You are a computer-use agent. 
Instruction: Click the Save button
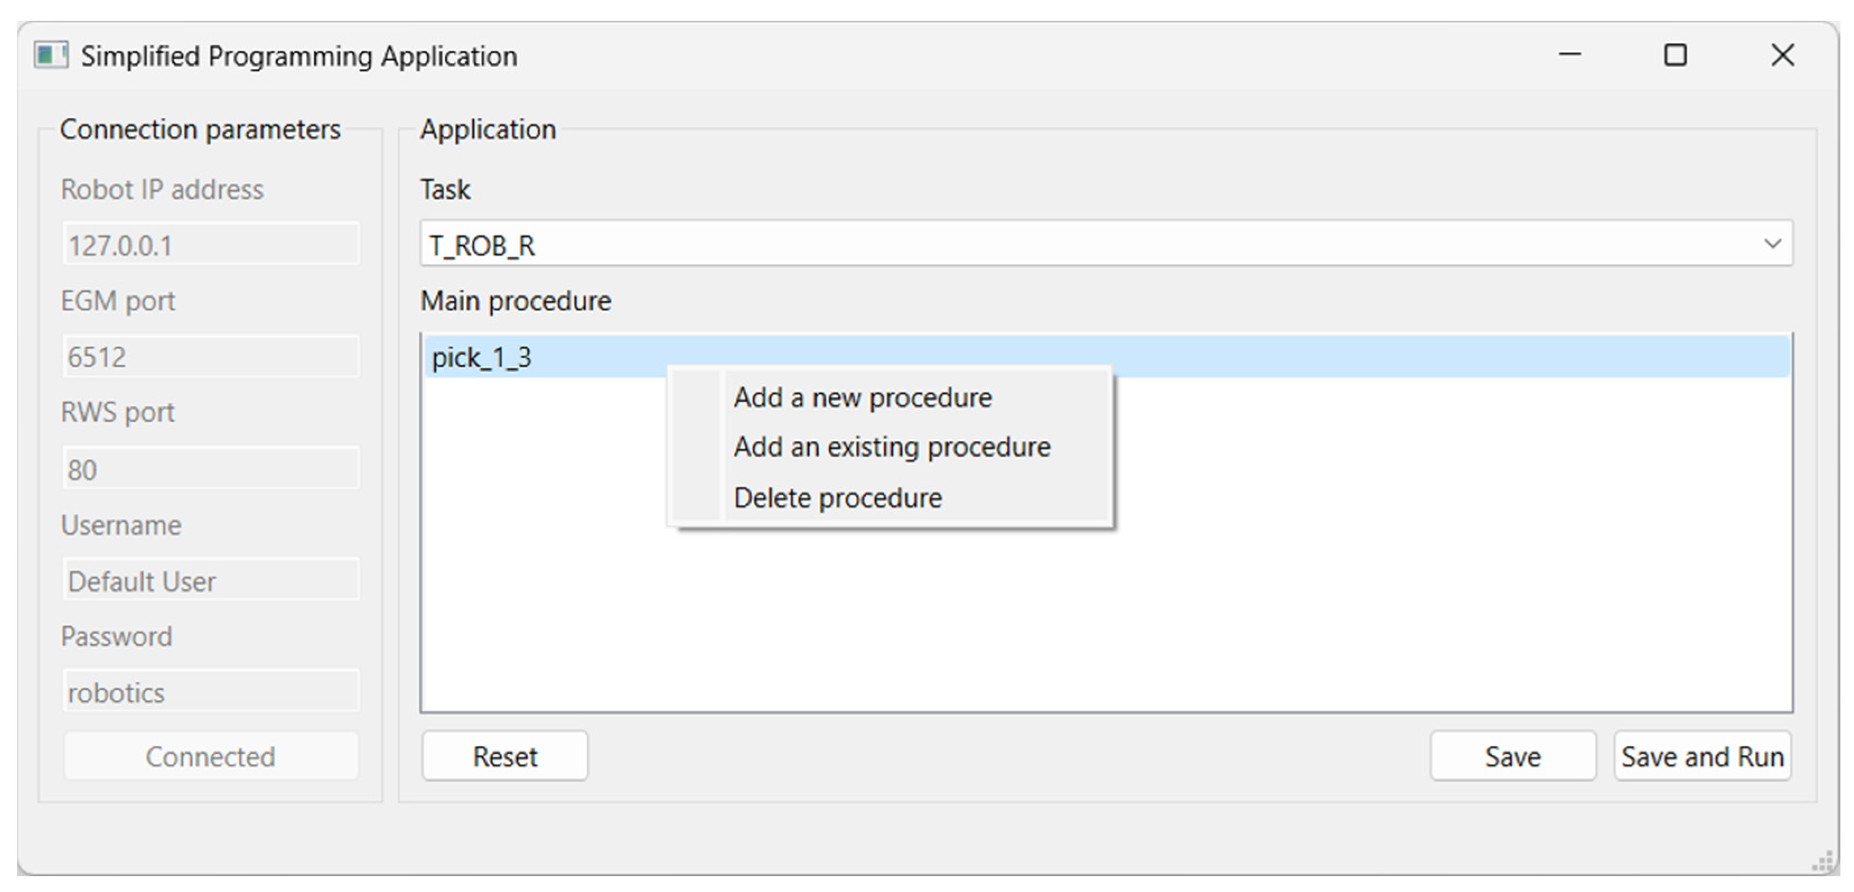coord(1512,756)
